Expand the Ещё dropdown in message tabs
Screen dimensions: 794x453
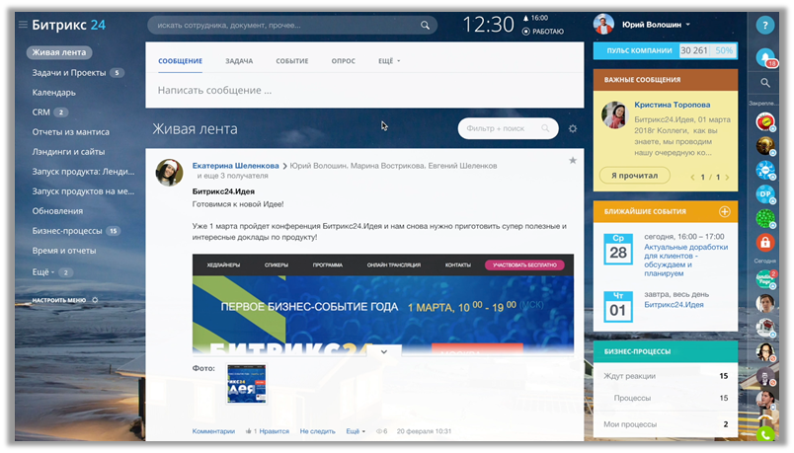point(389,61)
